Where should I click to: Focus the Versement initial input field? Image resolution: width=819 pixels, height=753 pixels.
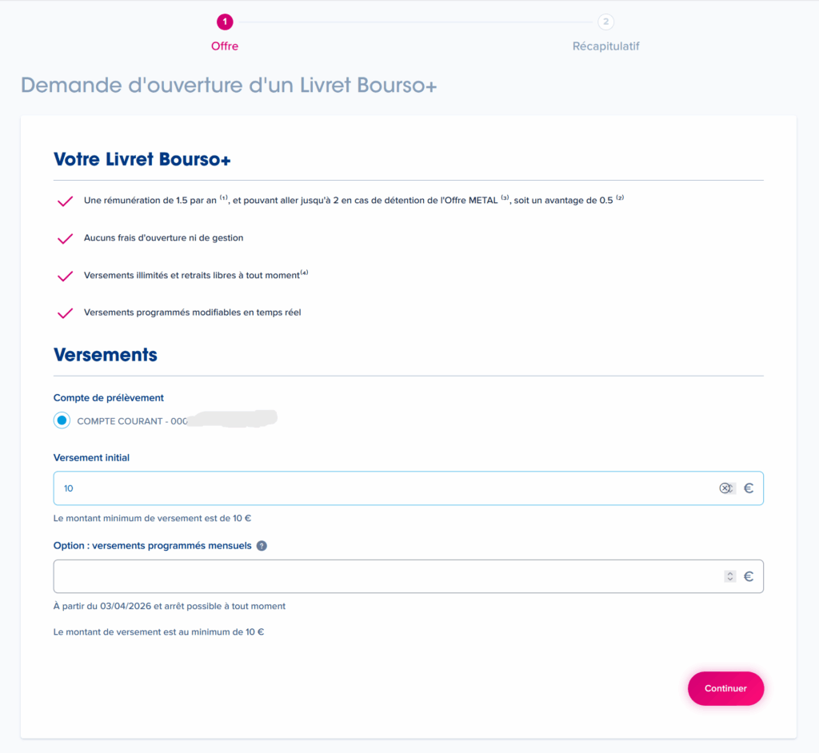click(384, 488)
